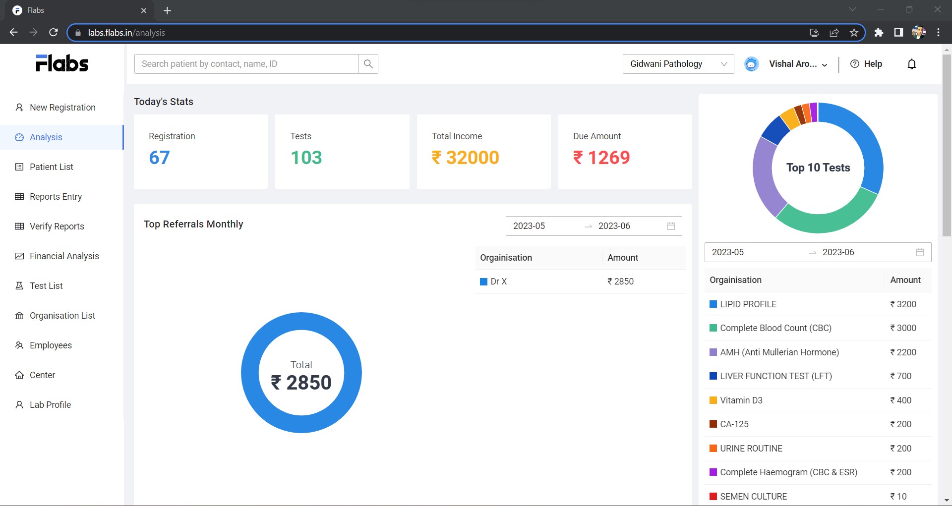Click the notification bell icon
The width and height of the screenshot is (952, 506).
[x=912, y=64]
